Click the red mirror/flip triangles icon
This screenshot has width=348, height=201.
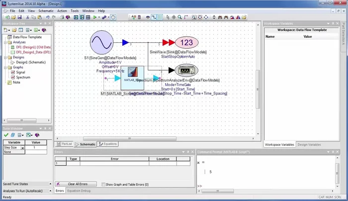click(238, 17)
